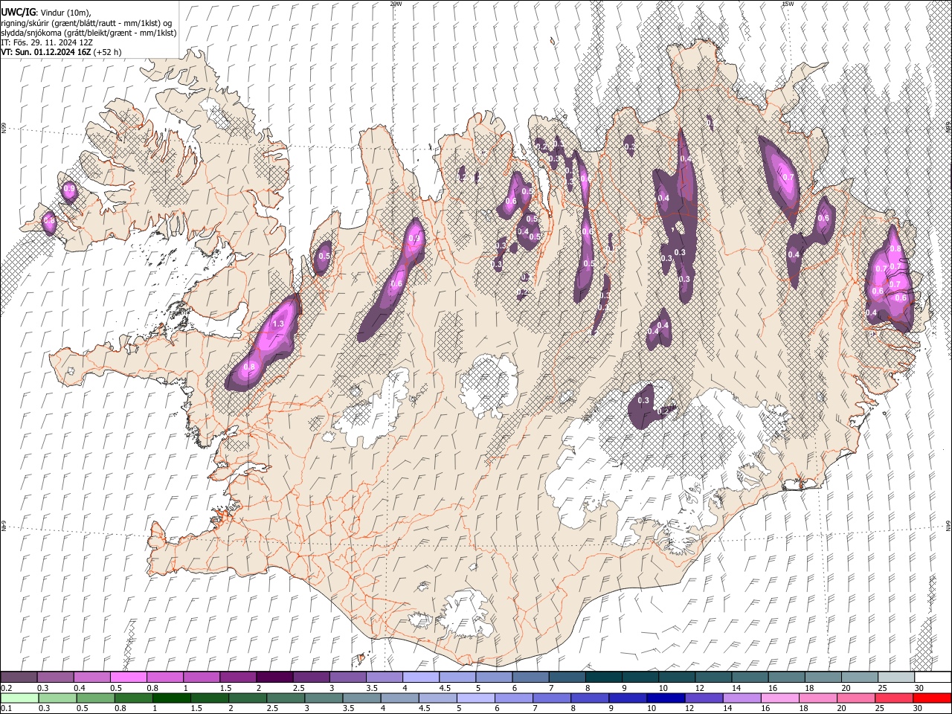Image resolution: width=952 pixels, height=714 pixels.
Task: Select the bright red legend swatch above 30
Action: click(931, 698)
